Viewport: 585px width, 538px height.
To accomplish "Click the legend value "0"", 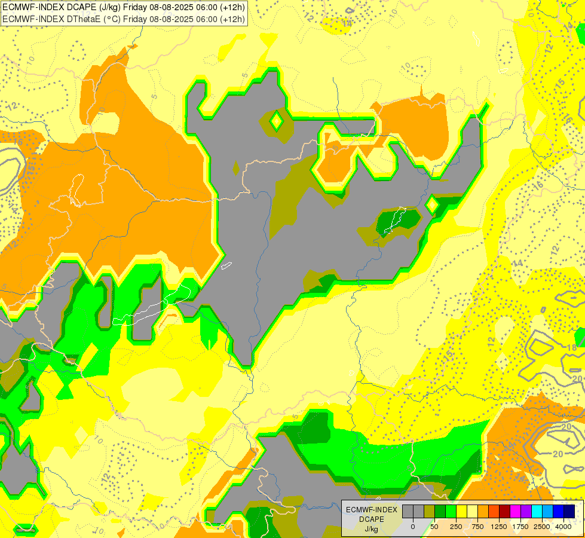I will 413,527.
